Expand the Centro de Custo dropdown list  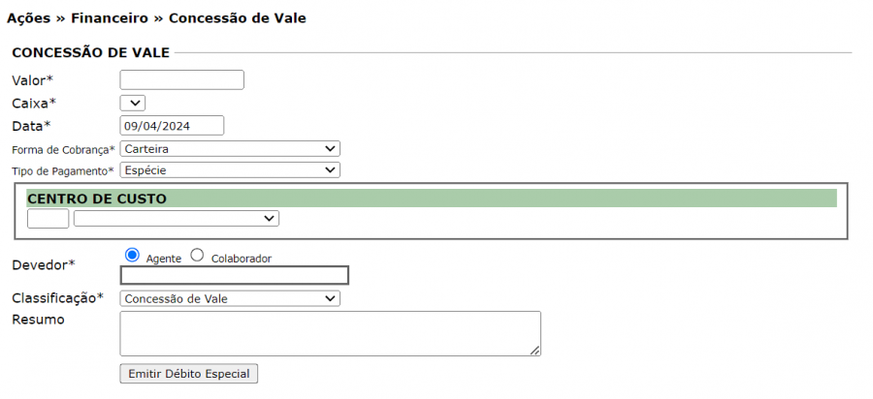pos(177,219)
